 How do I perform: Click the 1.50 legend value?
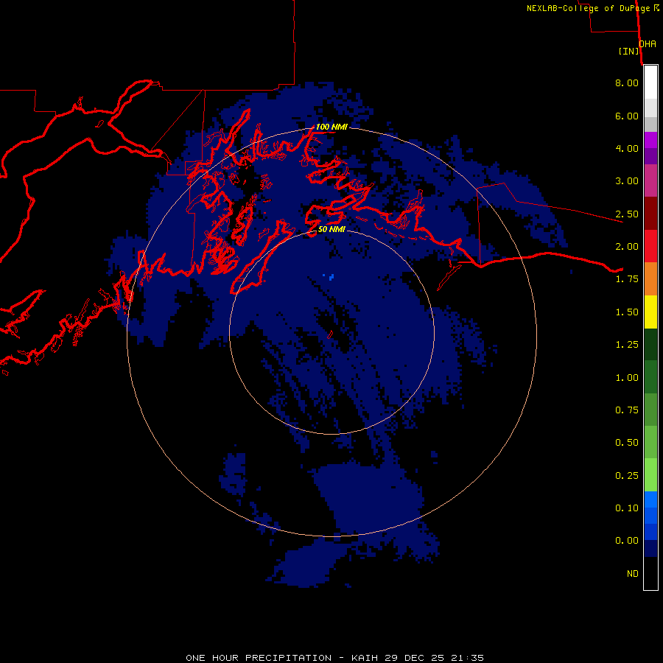pyautogui.click(x=627, y=312)
